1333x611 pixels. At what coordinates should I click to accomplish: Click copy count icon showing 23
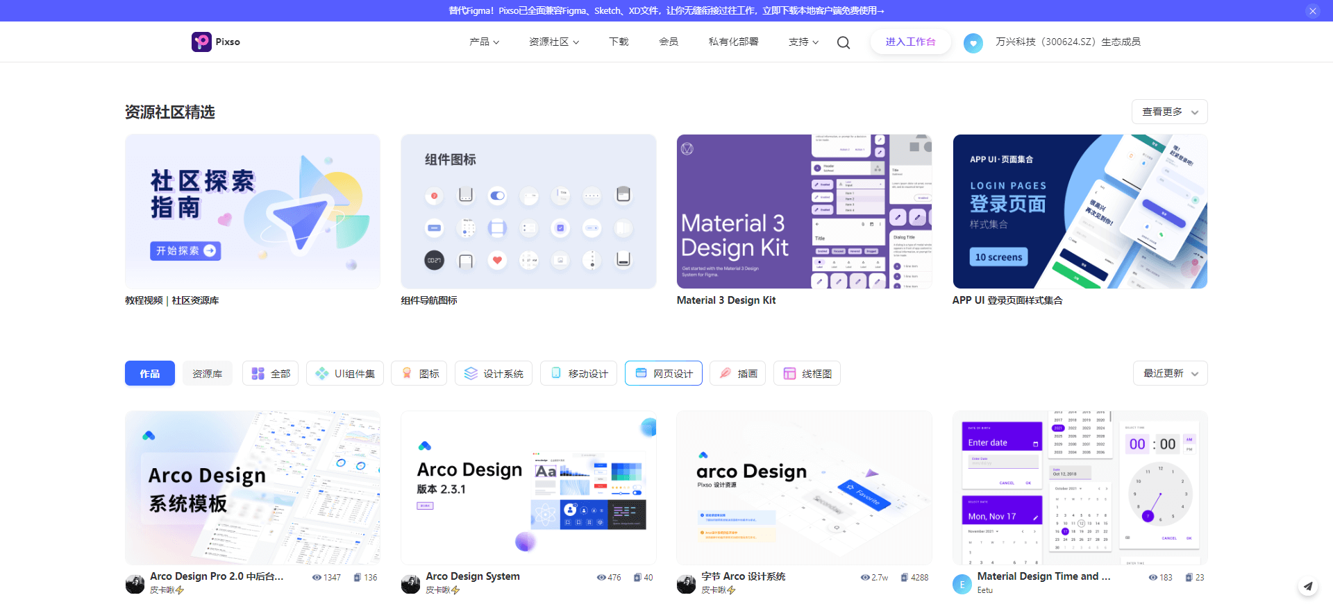(1189, 577)
